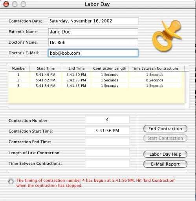Click the end time 5:41:53 PM cell

[x=76, y=80]
